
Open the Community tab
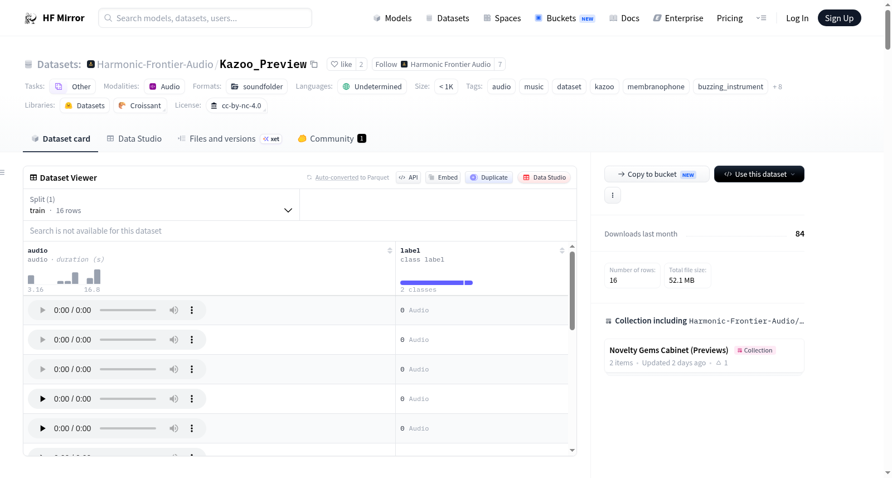[x=332, y=139]
